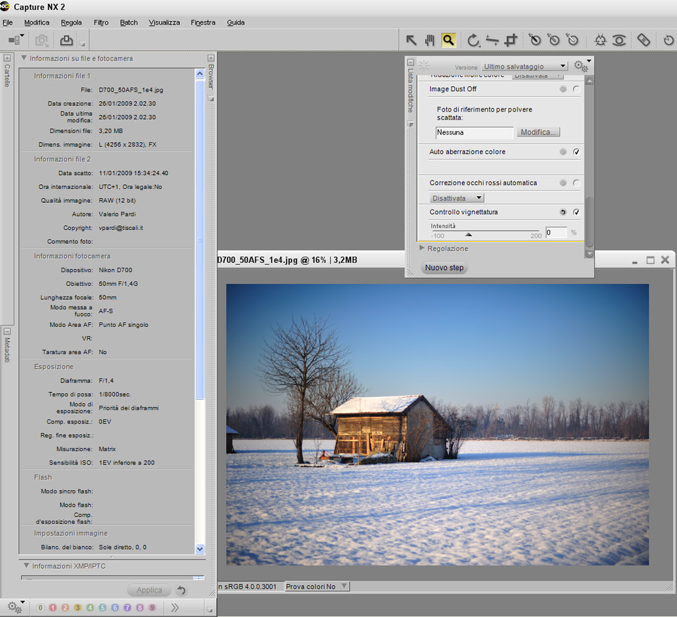The height and width of the screenshot is (617, 677).
Task: Reset Controllo vignettatura adjustment
Action: tap(563, 212)
